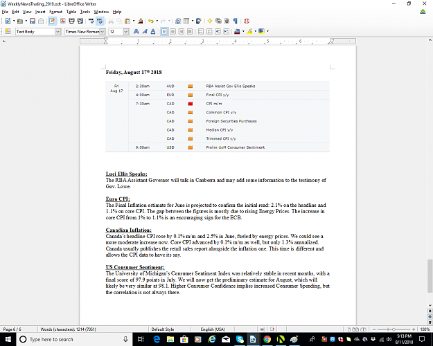Toggle underline formatting
The image size is (433, 346).
click(x=153, y=31)
